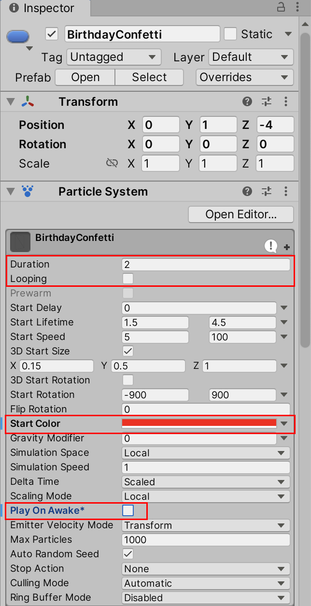Click the particle module plus icon

(x=287, y=247)
